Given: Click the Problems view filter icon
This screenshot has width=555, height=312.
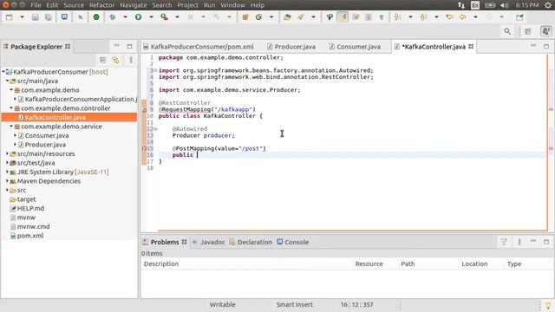Looking at the screenshot, I should pos(504,242).
